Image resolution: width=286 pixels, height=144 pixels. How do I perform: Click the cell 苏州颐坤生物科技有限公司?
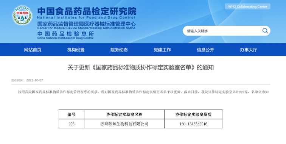(124, 124)
